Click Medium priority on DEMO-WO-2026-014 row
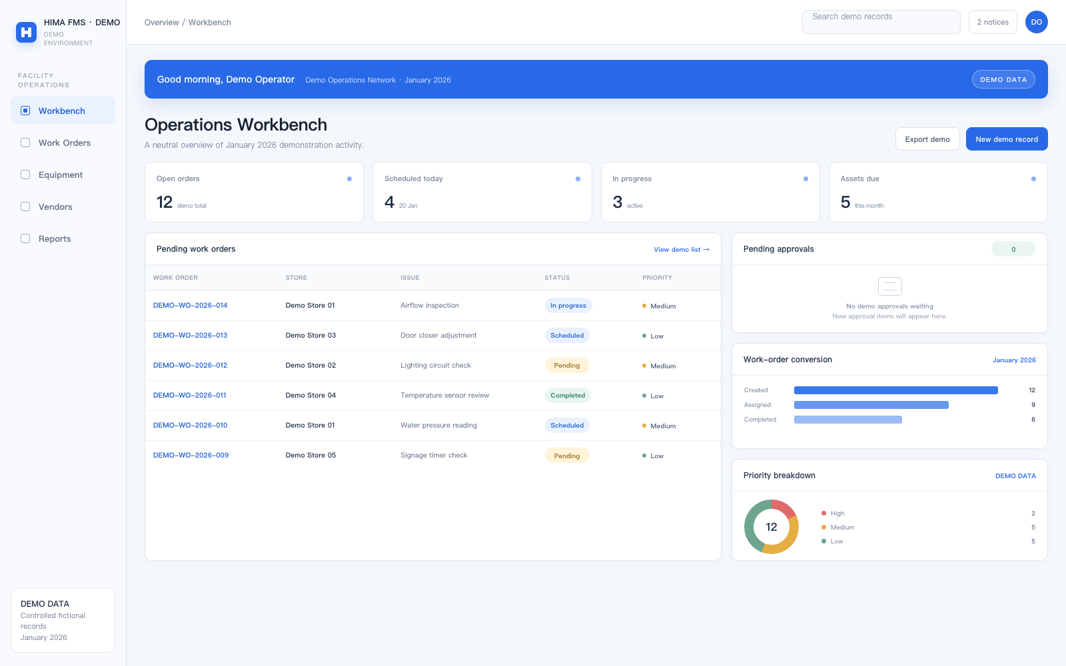This screenshot has height=666, width=1066. 659,306
